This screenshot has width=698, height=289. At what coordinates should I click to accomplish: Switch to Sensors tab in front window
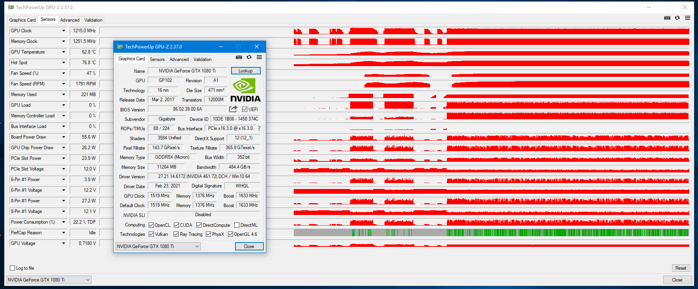(x=157, y=59)
